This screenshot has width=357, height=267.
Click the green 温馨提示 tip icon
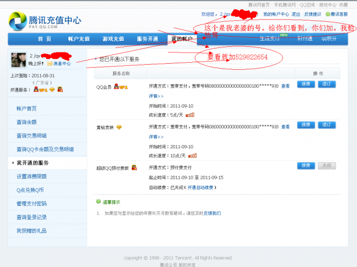click(98, 201)
